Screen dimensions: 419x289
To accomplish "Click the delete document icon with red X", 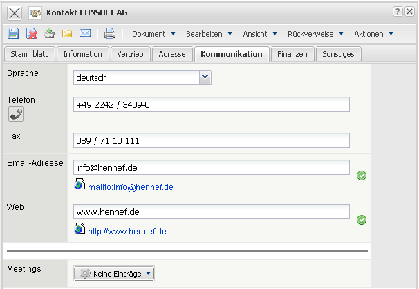I will [32, 33].
